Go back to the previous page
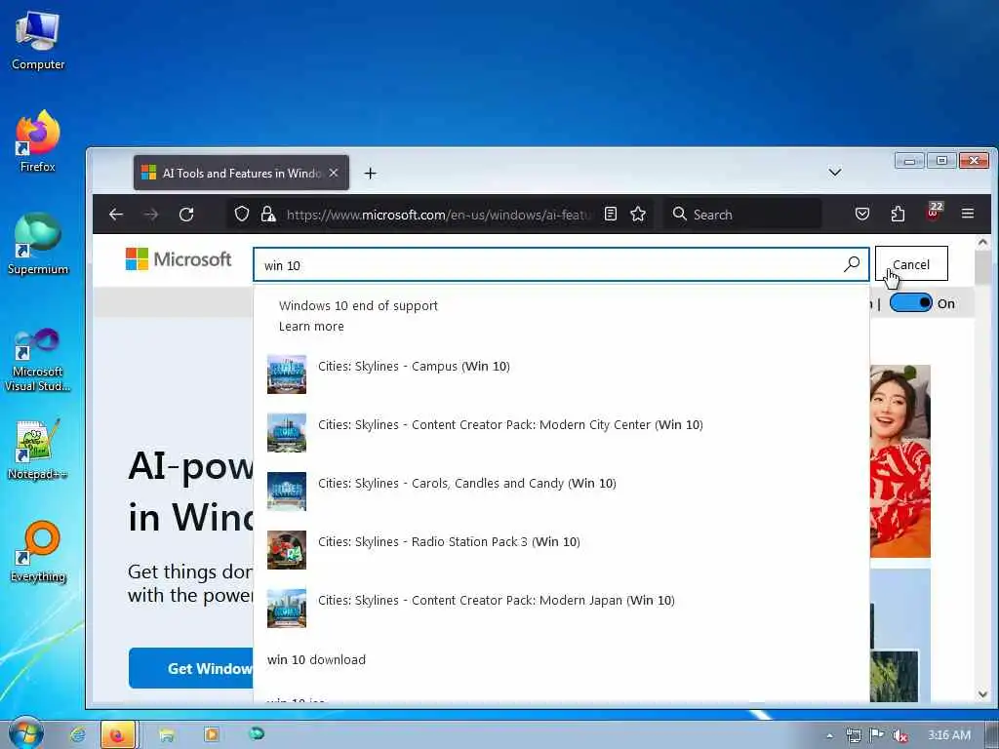Screen dimensions: 999x749 pyautogui.click(x=116, y=215)
